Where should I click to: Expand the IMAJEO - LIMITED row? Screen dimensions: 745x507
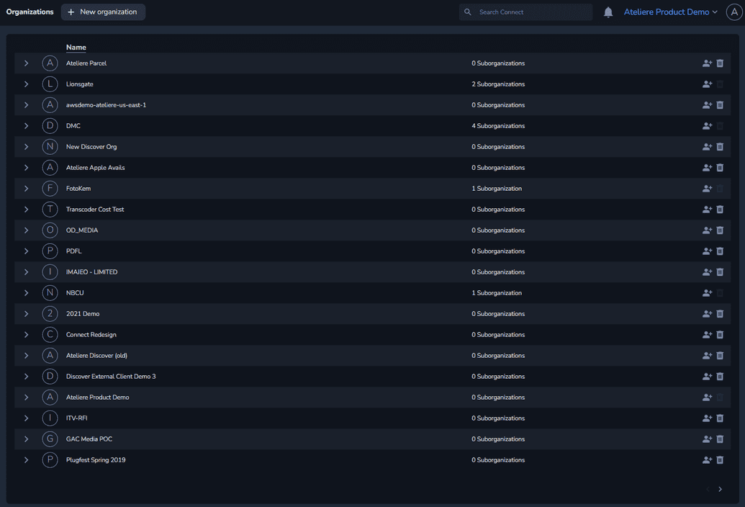(x=26, y=272)
